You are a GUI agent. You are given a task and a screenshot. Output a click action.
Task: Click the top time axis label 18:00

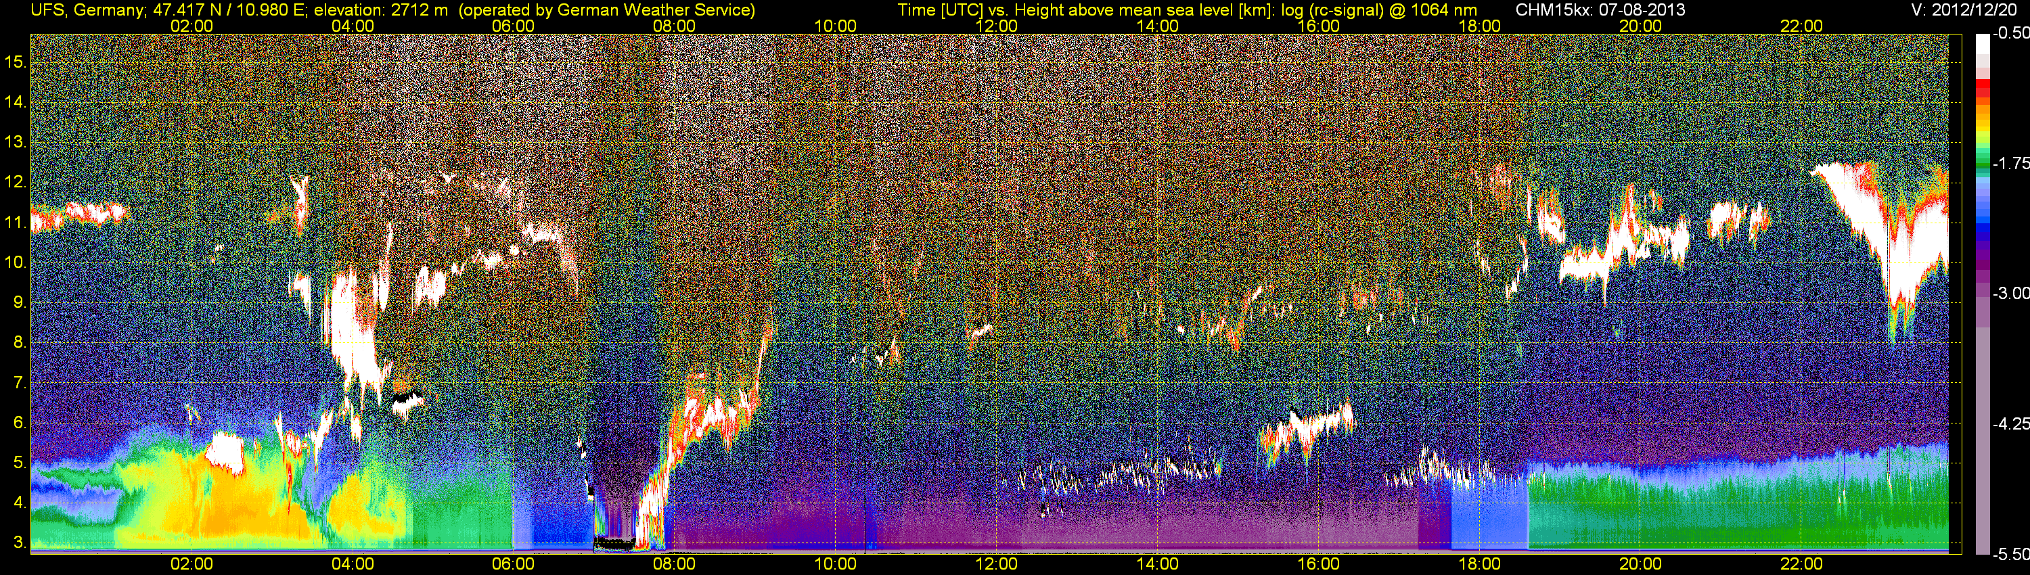click(1480, 26)
